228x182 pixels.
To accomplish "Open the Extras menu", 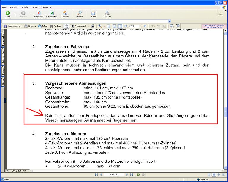I will coord(45,7).
